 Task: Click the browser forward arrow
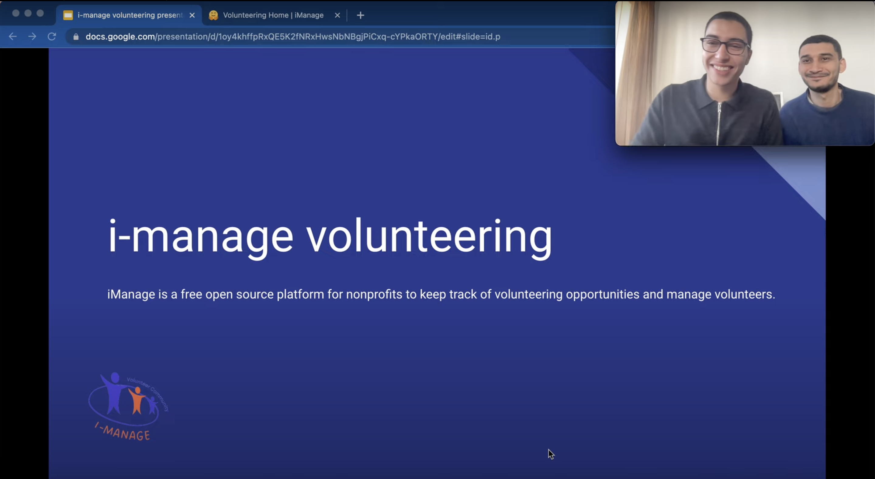click(32, 36)
